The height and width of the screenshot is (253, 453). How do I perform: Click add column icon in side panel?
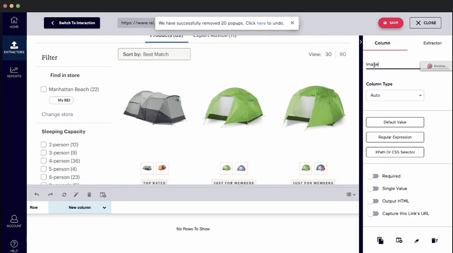pos(399,240)
